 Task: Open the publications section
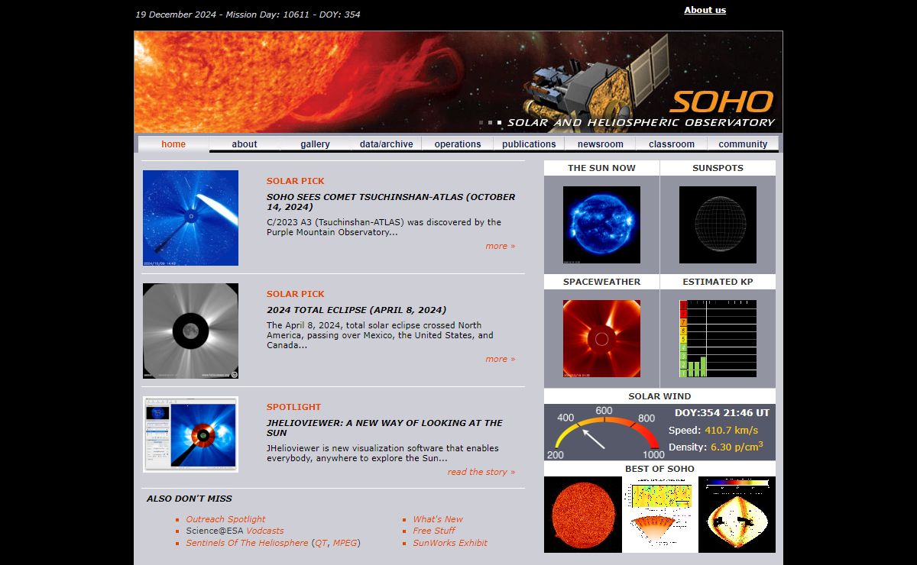tap(529, 144)
